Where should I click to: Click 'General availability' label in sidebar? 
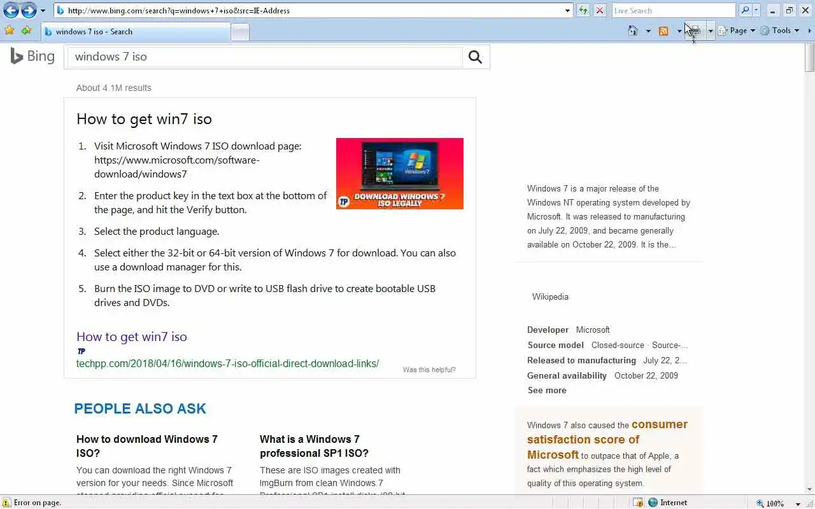567,375
